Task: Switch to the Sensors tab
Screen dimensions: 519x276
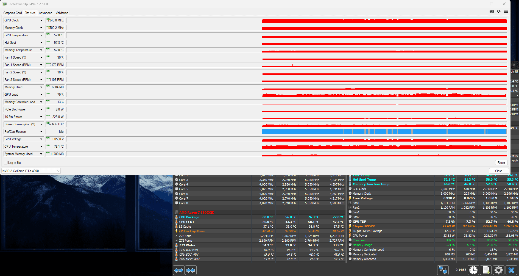Action: 30,12
